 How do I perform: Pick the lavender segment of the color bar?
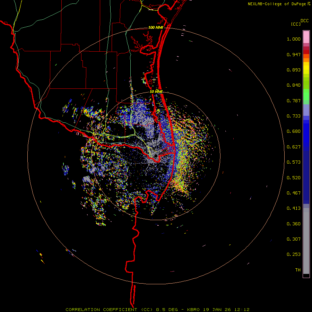pyautogui.click(x=306, y=110)
